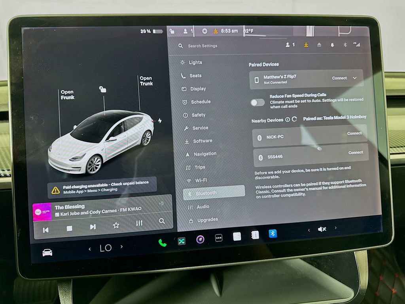
Task: Open the Bluetooth app in dock
Action: point(273,234)
